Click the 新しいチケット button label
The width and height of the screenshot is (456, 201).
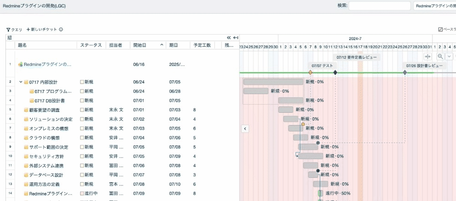point(44,30)
